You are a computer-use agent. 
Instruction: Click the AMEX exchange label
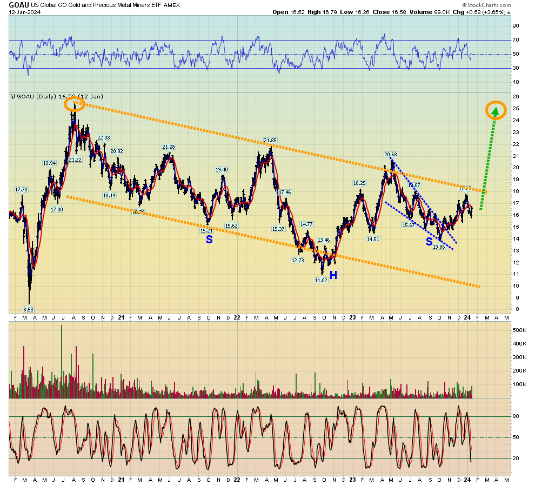[172, 5]
